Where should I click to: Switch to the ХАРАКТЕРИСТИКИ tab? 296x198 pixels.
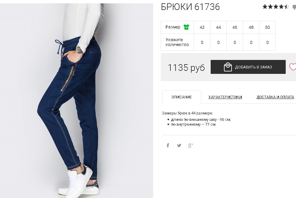225,97
